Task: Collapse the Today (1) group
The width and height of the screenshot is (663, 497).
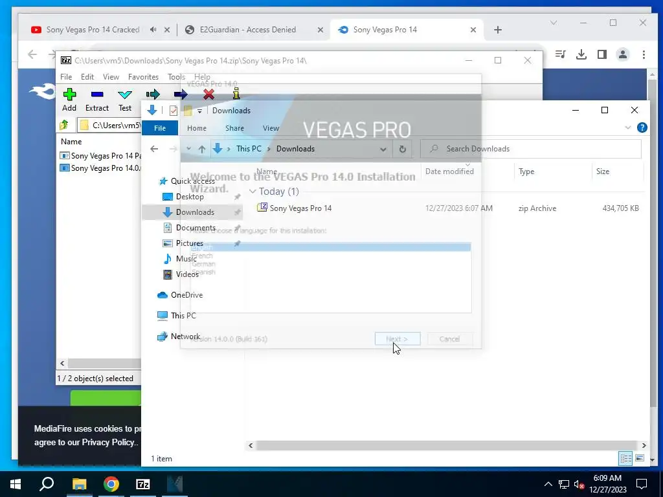Action: (x=253, y=192)
